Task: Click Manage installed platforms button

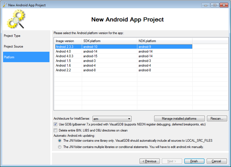Action: pos(179,118)
